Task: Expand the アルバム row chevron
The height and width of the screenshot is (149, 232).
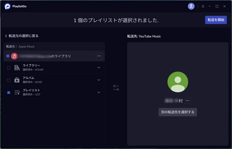Action: (x=99, y=80)
